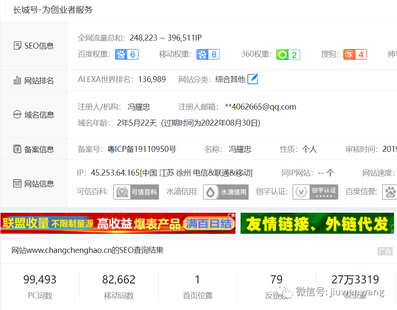Viewport: 397px width, 310px height.
Task: Click the SEO信息 document icon
Action: (17, 46)
